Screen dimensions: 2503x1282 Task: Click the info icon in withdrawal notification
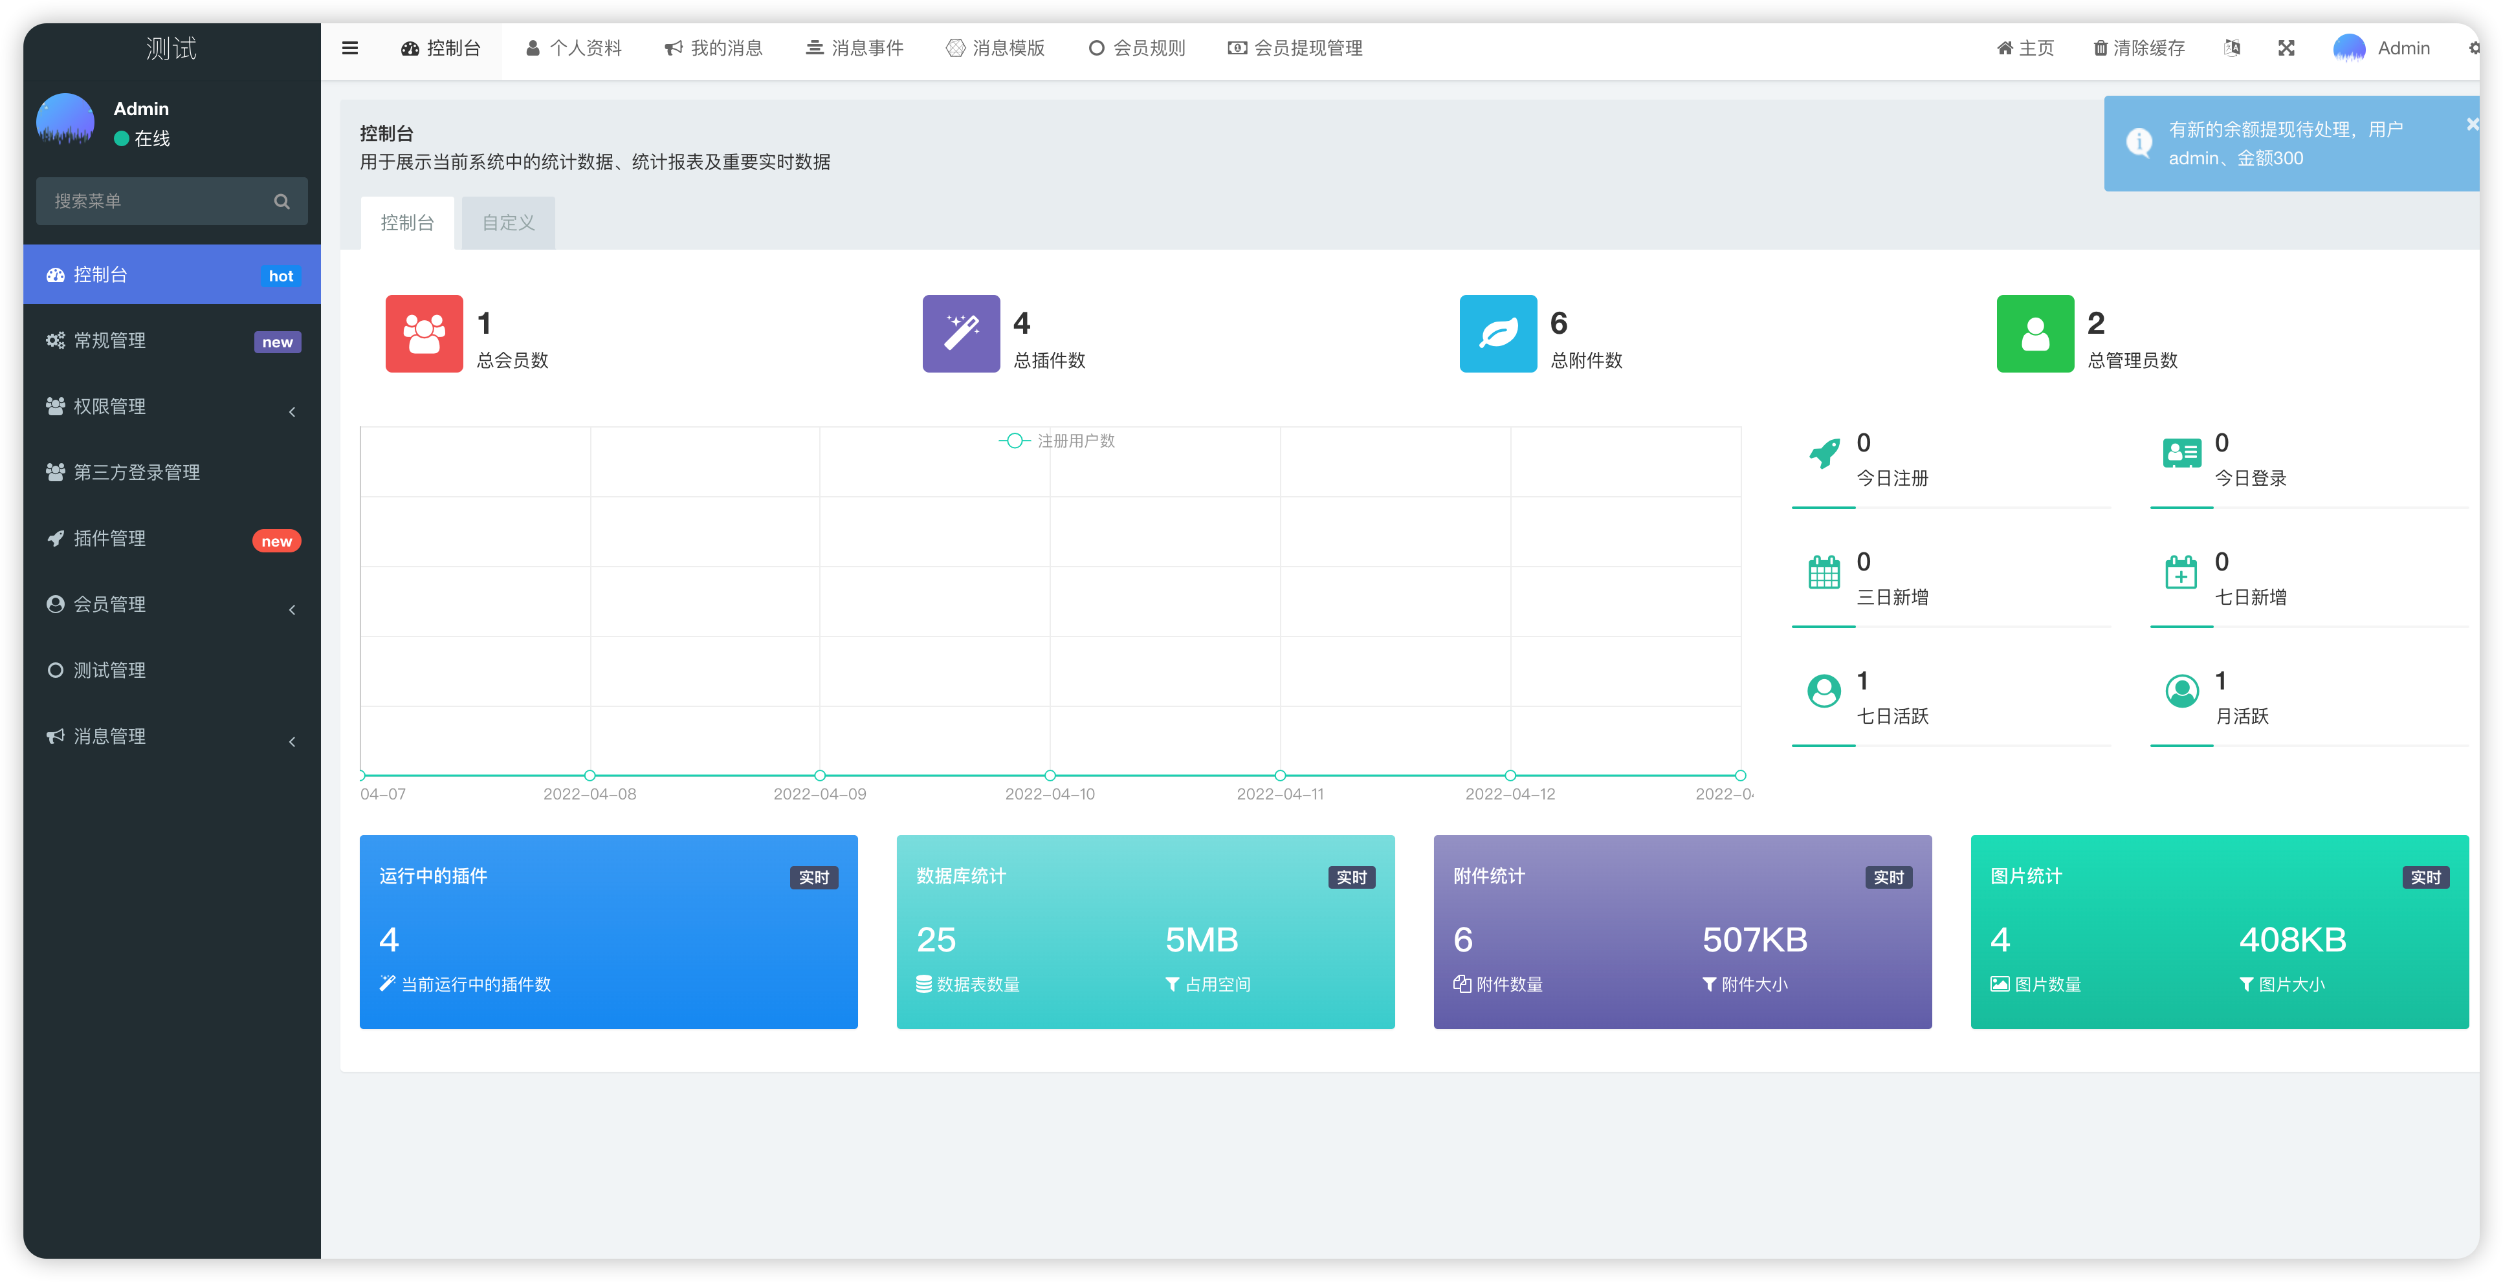(x=2139, y=143)
